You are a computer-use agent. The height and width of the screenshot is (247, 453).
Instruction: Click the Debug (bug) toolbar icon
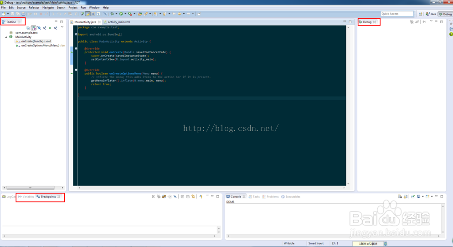112,14
